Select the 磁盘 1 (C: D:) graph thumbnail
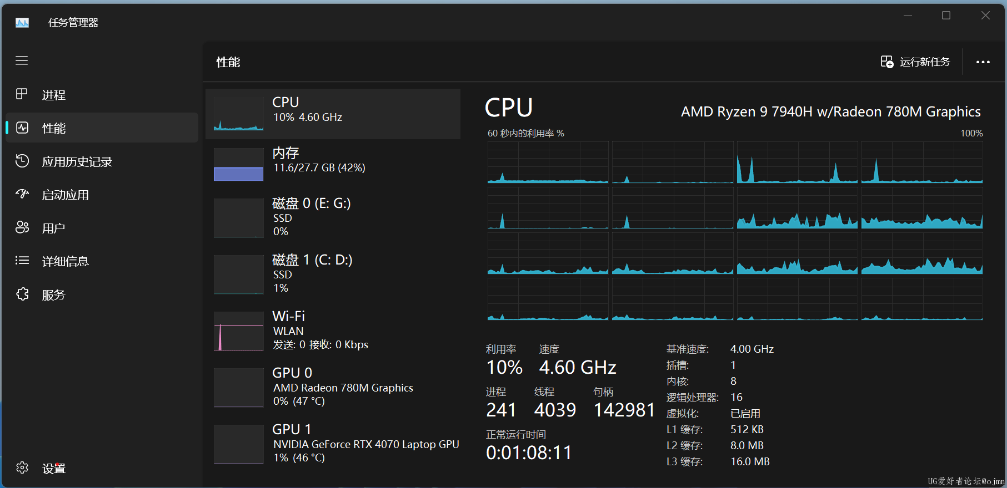The height and width of the screenshot is (488, 1007). click(239, 274)
